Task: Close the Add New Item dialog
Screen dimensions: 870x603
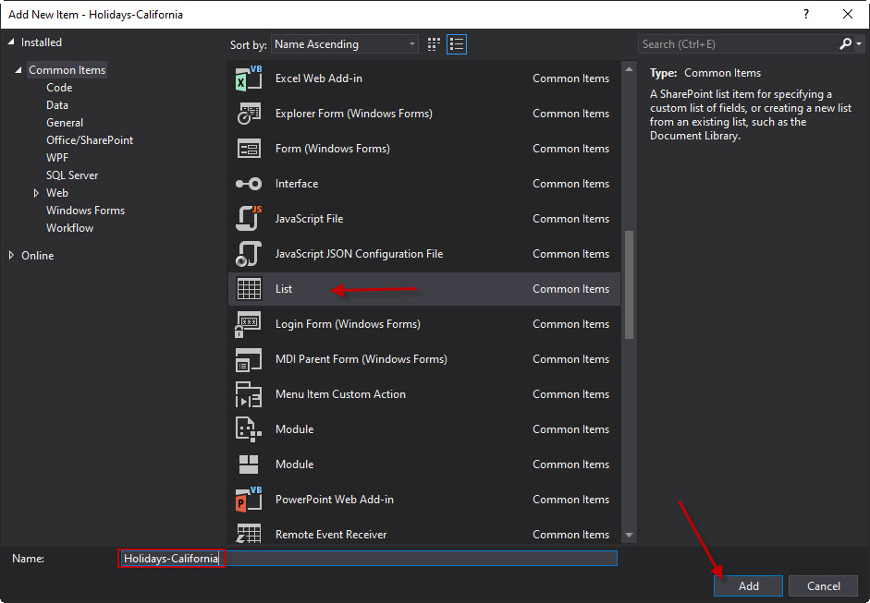Action: [x=847, y=15]
